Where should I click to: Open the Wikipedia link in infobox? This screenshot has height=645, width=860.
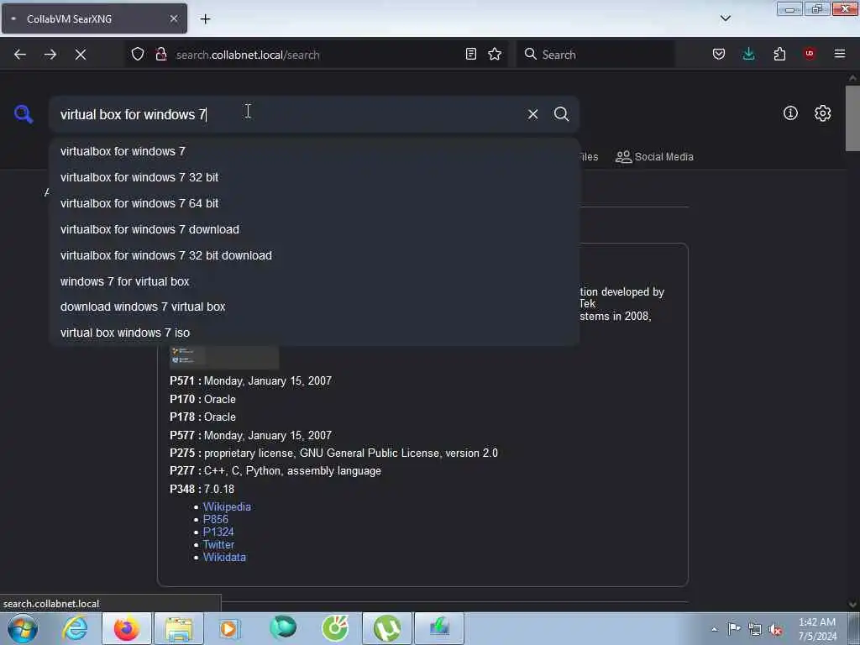tap(227, 506)
